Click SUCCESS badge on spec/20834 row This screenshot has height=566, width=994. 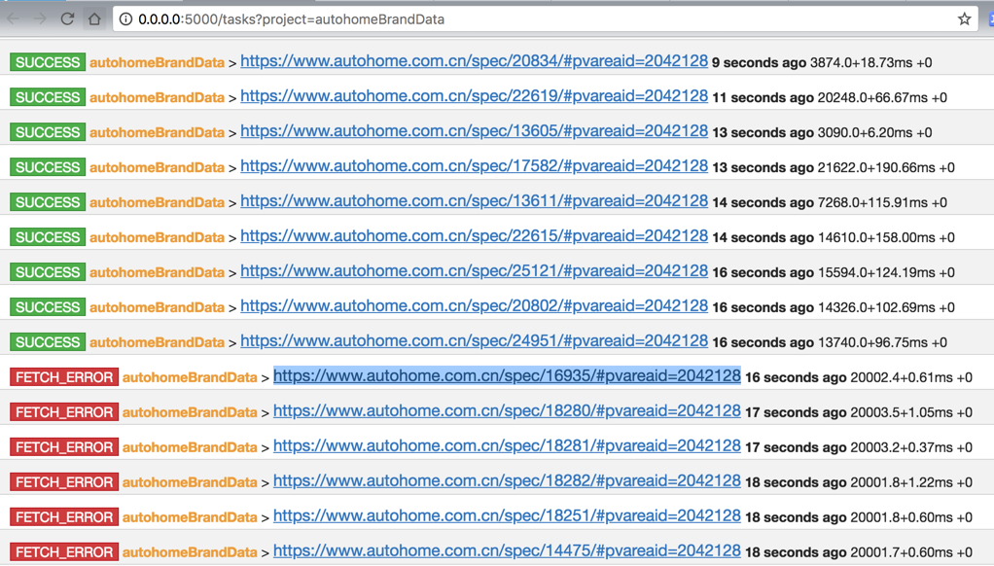tap(48, 62)
